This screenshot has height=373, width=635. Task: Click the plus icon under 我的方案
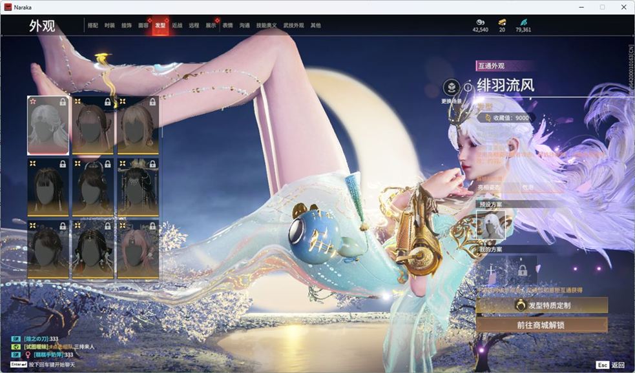coord(491,269)
